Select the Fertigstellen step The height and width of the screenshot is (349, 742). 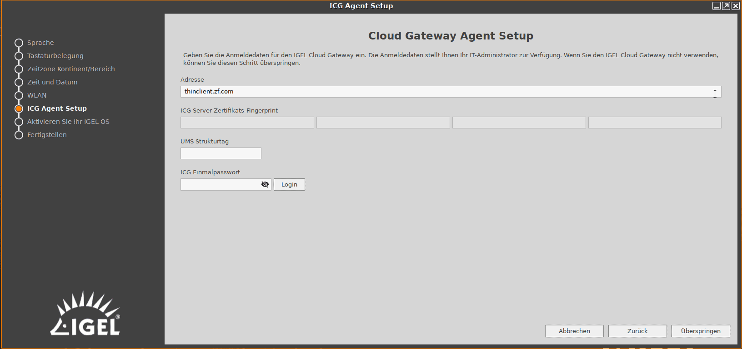point(47,135)
